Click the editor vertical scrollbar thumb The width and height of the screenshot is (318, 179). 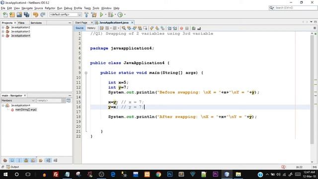[x=312, y=89]
